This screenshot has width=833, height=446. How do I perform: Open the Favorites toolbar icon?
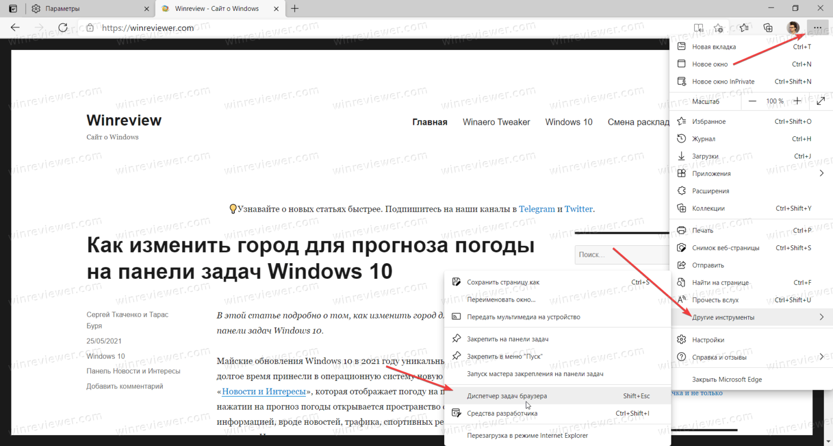click(x=744, y=28)
